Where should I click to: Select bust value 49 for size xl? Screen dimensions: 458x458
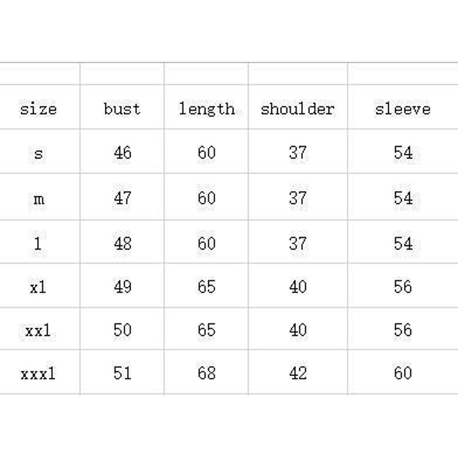point(122,286)
